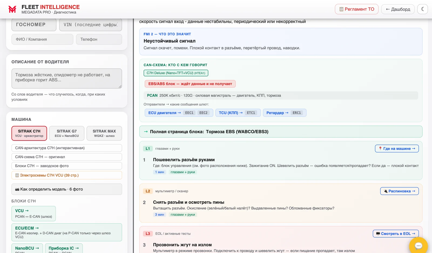The width and height of the screenshot is (432, 253).
Task: Open the Распиновка button
Action: point(399,191)
